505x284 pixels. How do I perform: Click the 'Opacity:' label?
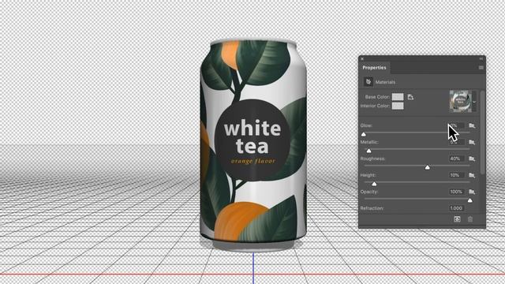pos(369,192)
